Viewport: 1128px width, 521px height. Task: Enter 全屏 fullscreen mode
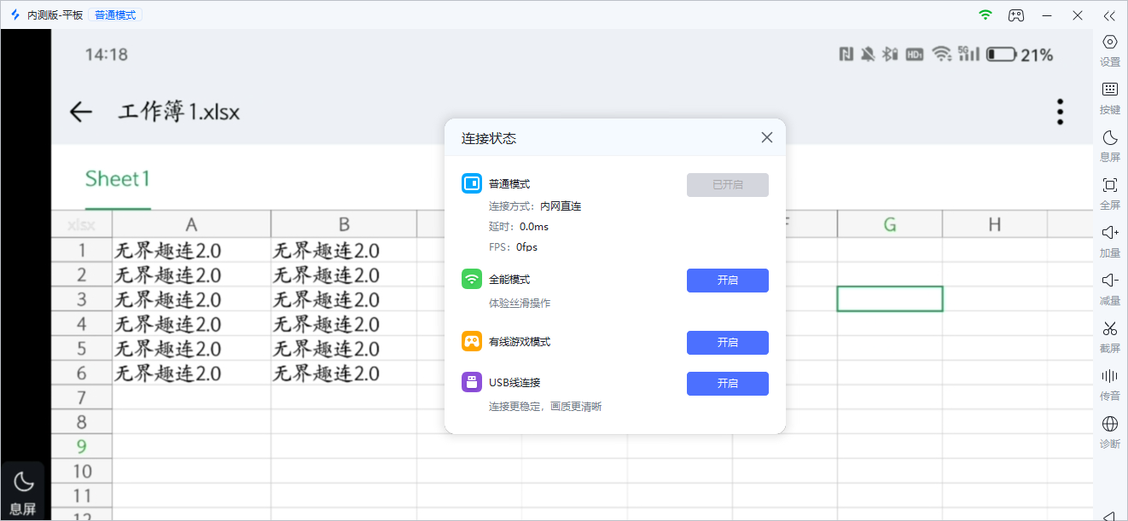click(x=1109, y=193)
